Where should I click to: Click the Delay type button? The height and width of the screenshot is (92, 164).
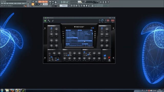(66, 53)
